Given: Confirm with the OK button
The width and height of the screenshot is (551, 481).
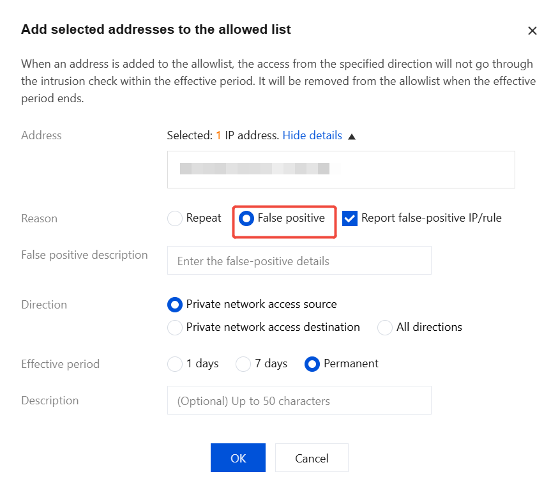Looking at the screenshot, I should click(x=238, y=458).
